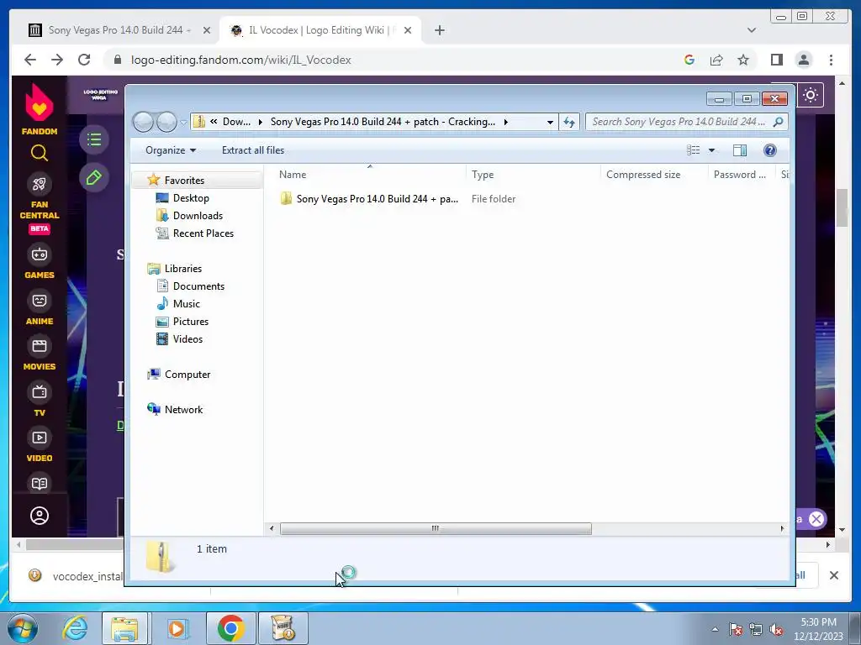Click the Password column header
Viewport: 861px width, 645px height.
coord(742,175)
